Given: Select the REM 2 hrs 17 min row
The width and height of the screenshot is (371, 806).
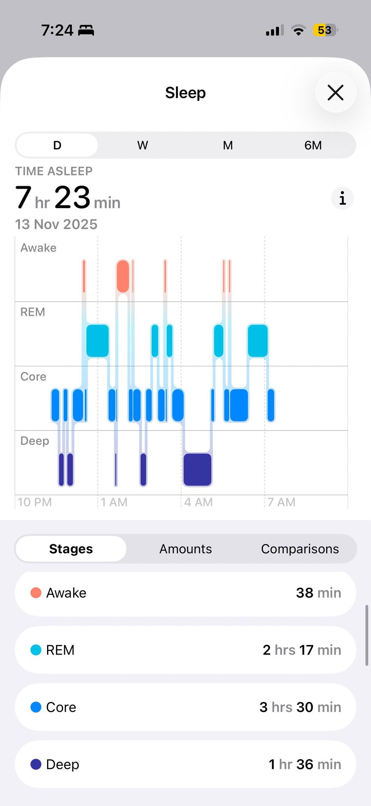Looking at the screenshot, I should click(x=185, y=650).
